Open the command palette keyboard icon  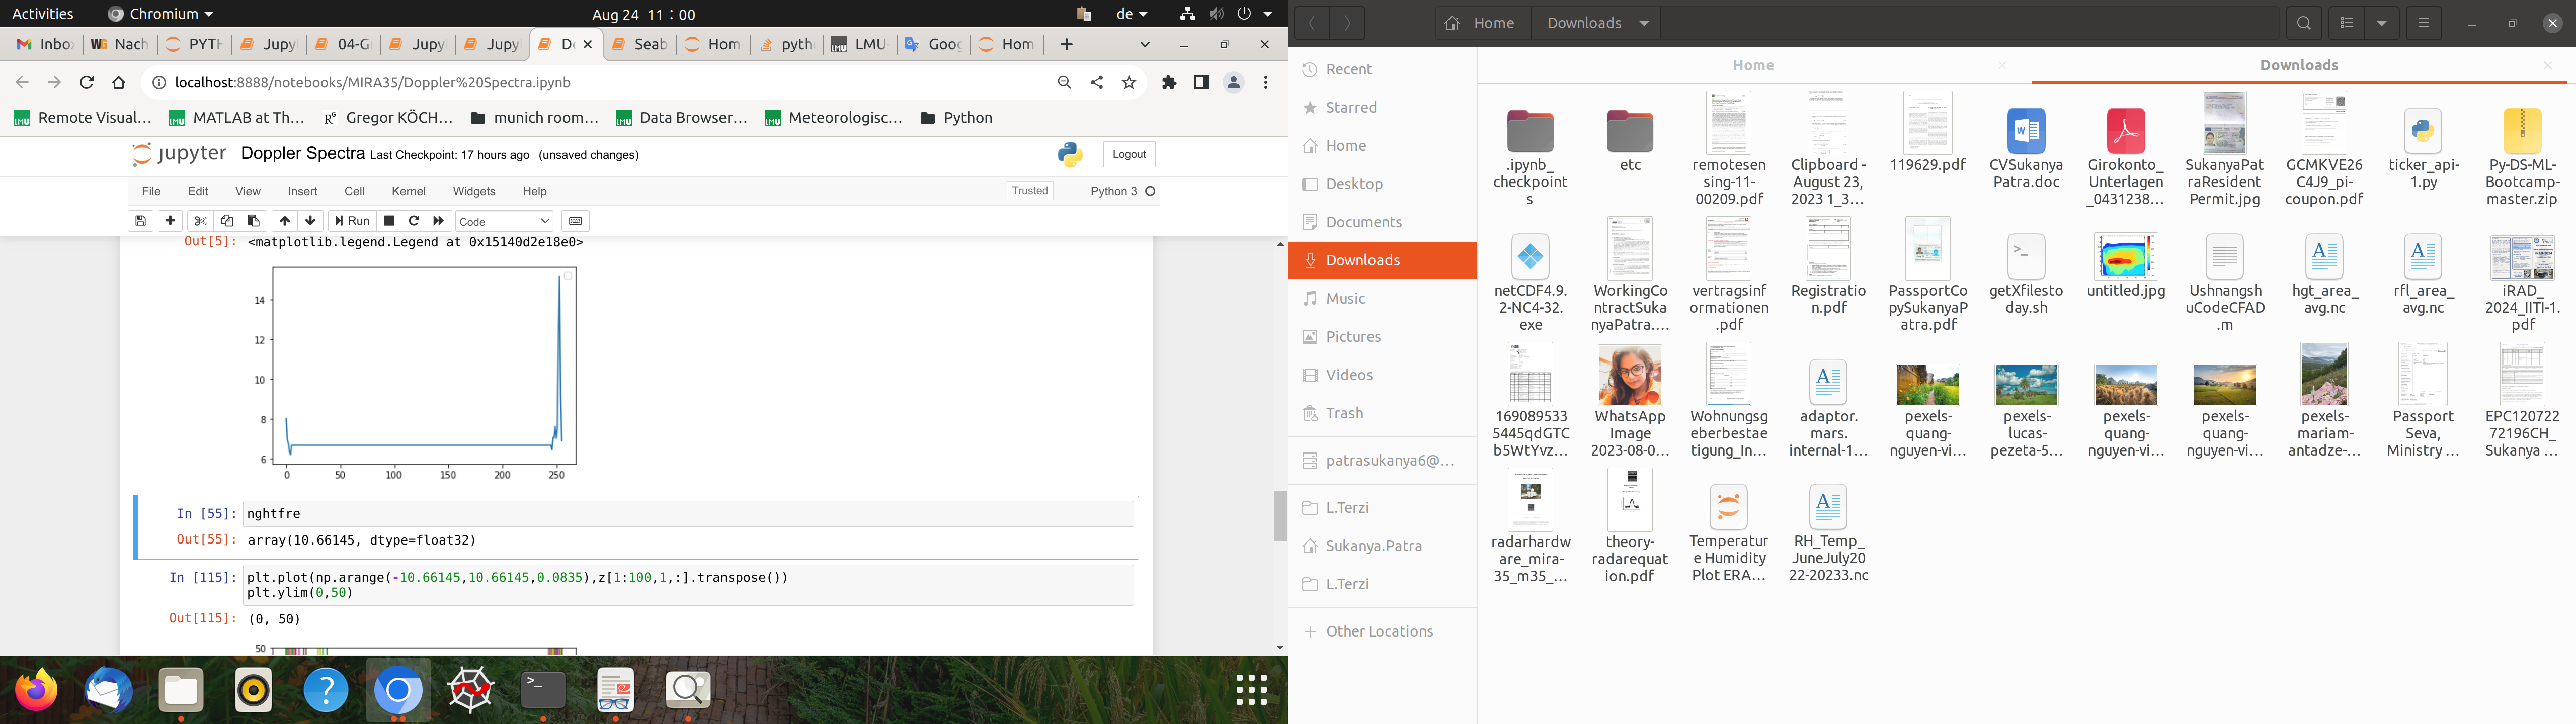point(575,221)
